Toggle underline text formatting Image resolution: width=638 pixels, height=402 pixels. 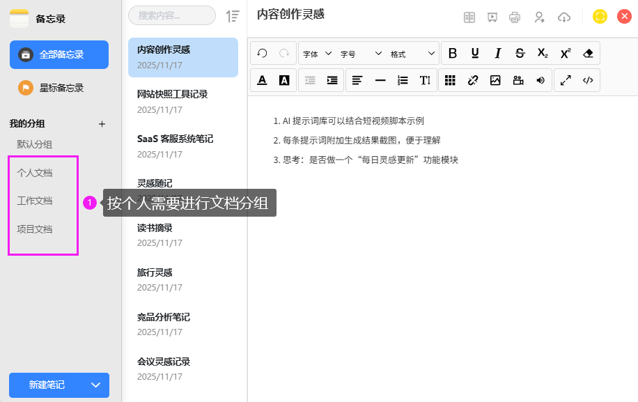(x=475, y=54)
